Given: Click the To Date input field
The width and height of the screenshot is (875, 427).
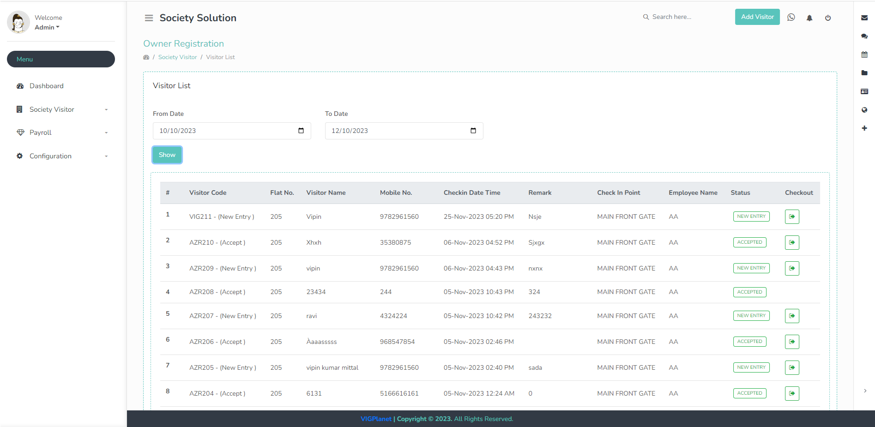Looking at the screenshot, I should click(x=404, y=131).
